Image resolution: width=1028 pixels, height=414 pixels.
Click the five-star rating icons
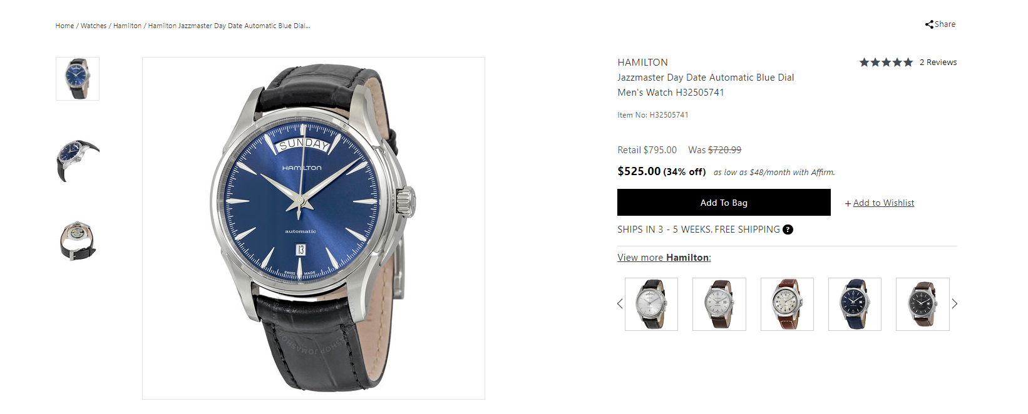click(x=886, y=63)
